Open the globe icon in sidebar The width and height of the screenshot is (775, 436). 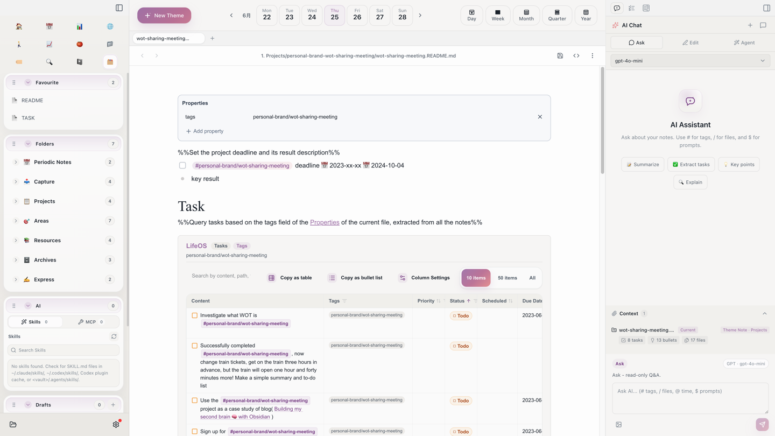[110, 26]
